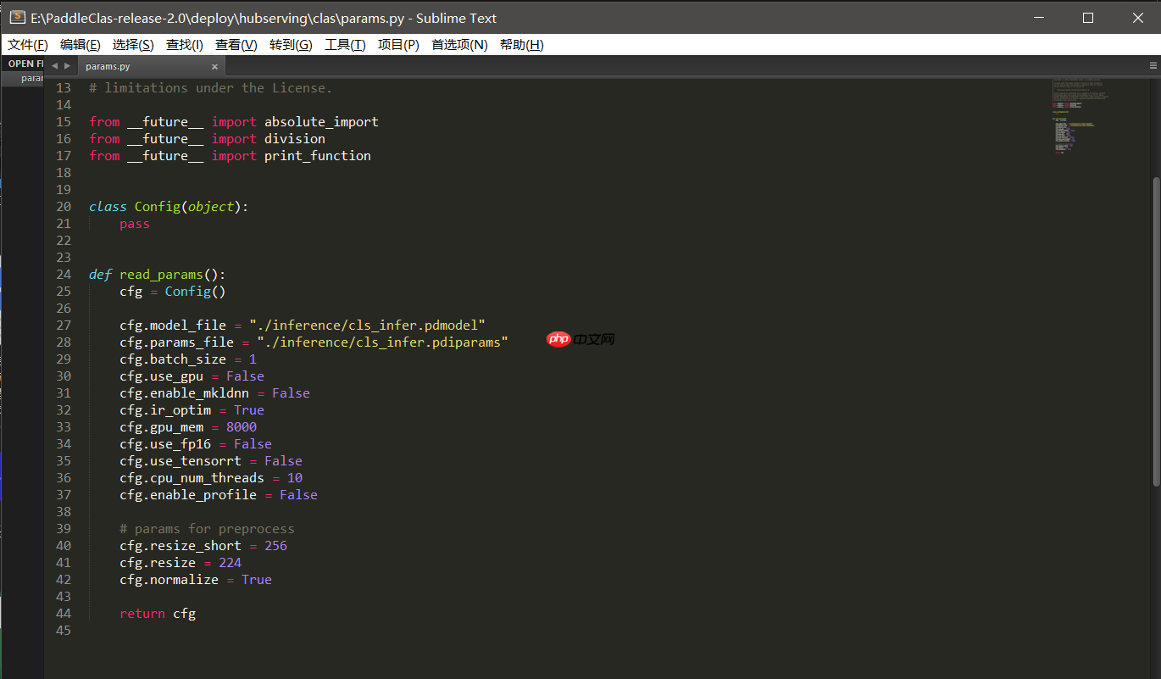This screenshot has width=1161, height=679.
Task: Click the previous-tab arrow next to the sidebar
Action: pyautogui.click(x=56, y=64)
